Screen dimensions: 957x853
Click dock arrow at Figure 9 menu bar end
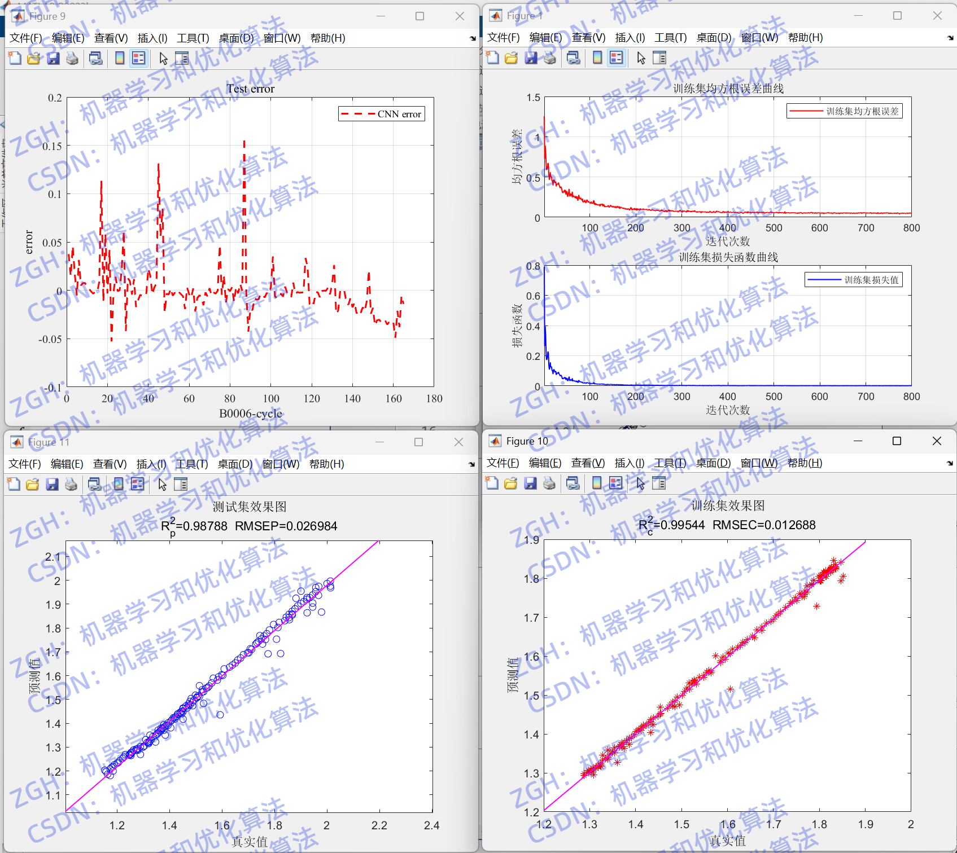tap(473, 38)
